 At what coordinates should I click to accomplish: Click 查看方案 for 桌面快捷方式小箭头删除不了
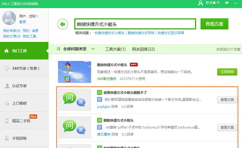pos(227,100)
